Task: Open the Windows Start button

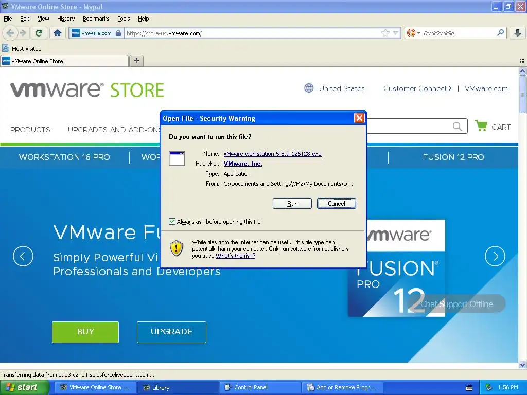Action: pos(24,388)
